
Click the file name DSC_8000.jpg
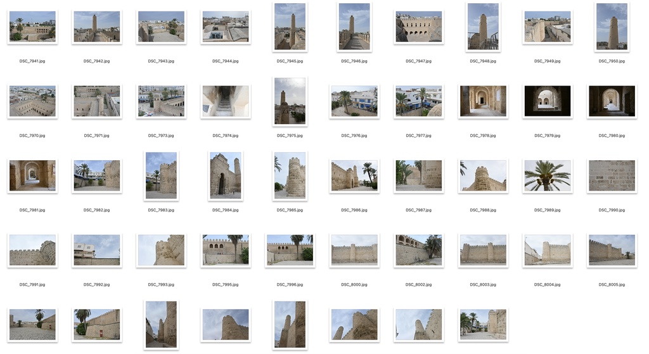[x=354, y=284]
